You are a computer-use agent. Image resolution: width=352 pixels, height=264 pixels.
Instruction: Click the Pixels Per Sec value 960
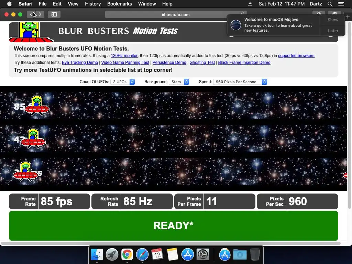[x=298, y=201]
